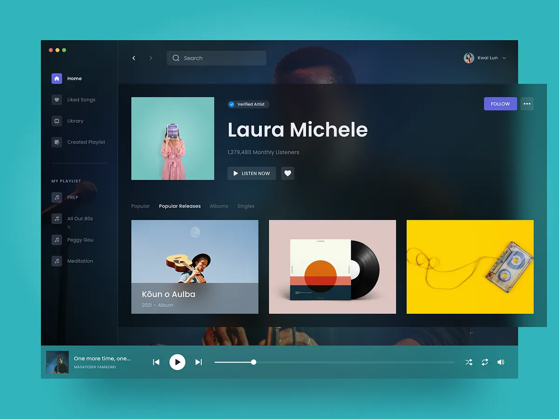Select the Peggy Gou playlist name
The width and height of the screenshot is (559, 419).
coord(80,240)
